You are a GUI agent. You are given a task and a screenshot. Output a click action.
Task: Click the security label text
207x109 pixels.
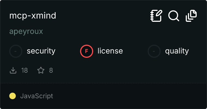point(41,51)
